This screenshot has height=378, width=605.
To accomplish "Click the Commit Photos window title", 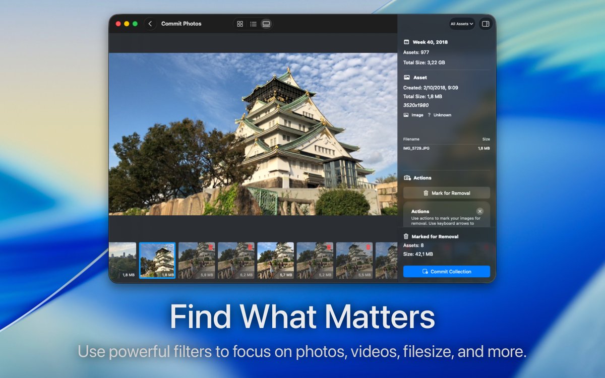I will coord(181,24).
